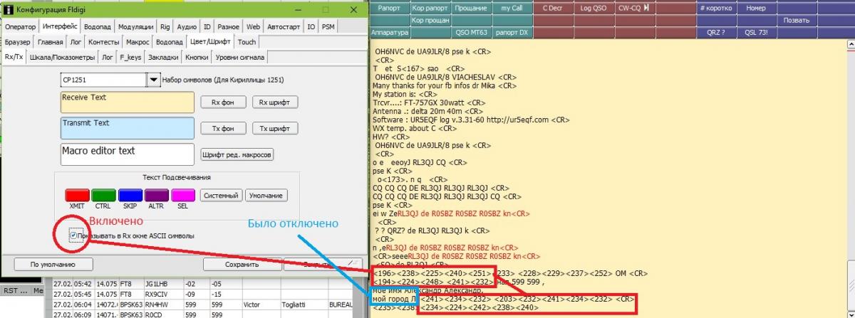Pick the green CTRL highlight color
855x318 pixels.
tap(103, 194)
